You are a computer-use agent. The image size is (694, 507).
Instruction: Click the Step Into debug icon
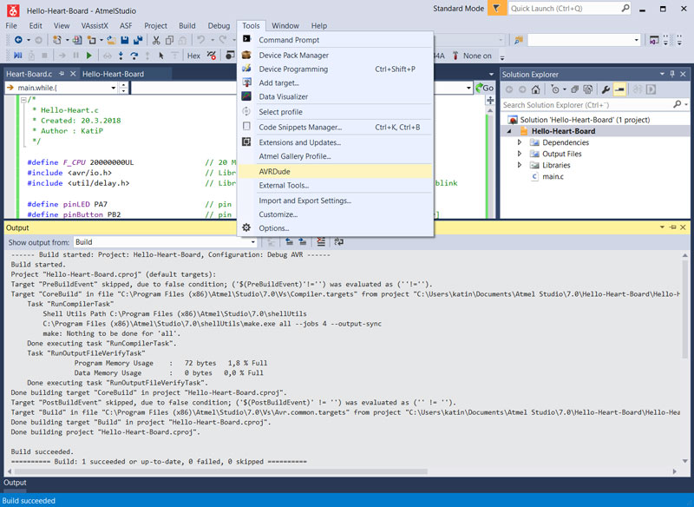[121, 56]
